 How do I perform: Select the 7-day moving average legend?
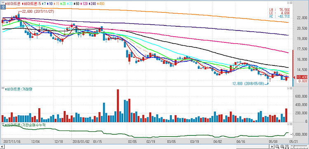44,4
